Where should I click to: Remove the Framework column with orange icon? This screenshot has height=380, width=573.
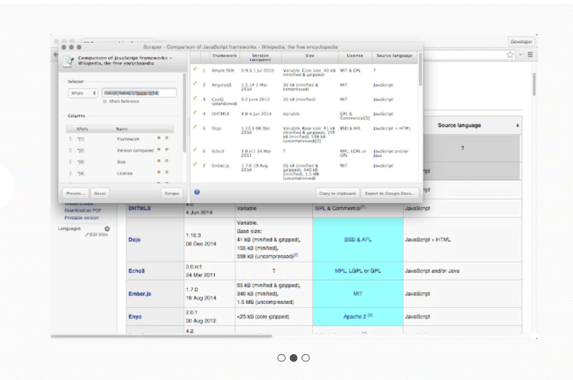coord(158,138)
